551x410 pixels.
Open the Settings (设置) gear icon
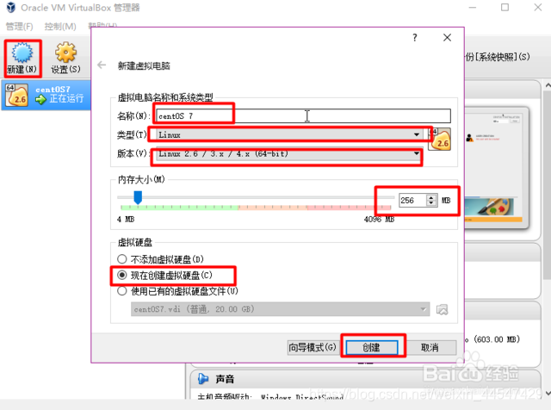(x=65, y=58)
